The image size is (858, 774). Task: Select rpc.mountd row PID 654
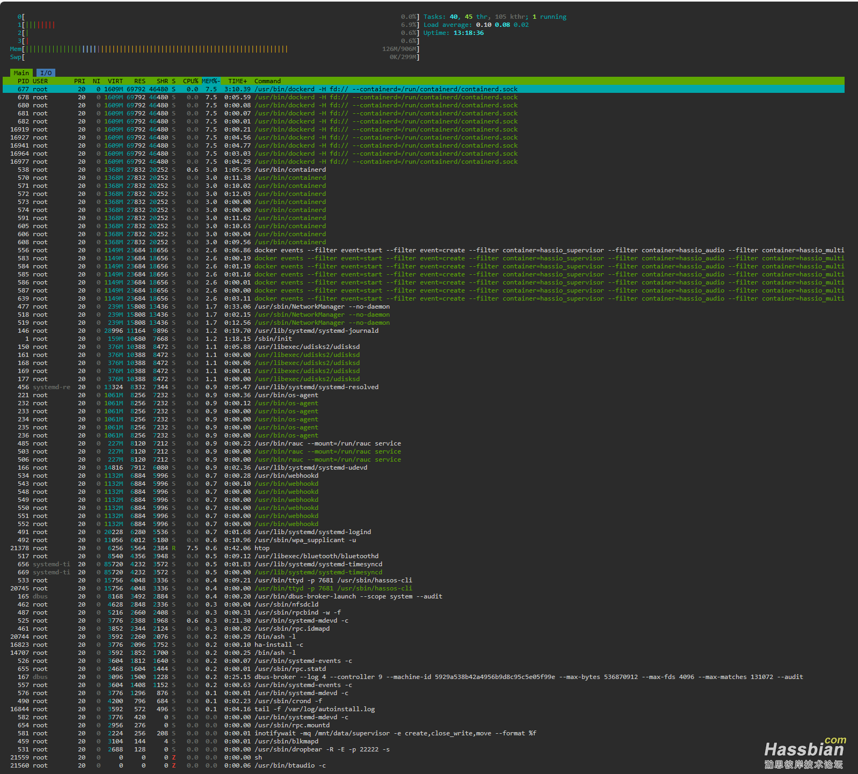[x=424, y=725]
